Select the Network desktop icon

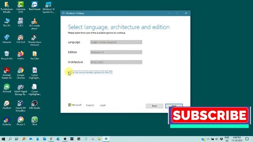click(7, 39)
